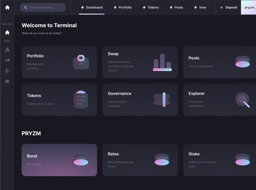Open the Explorer card title
This screenshot has height=190, width=256.
pos(197,94)
